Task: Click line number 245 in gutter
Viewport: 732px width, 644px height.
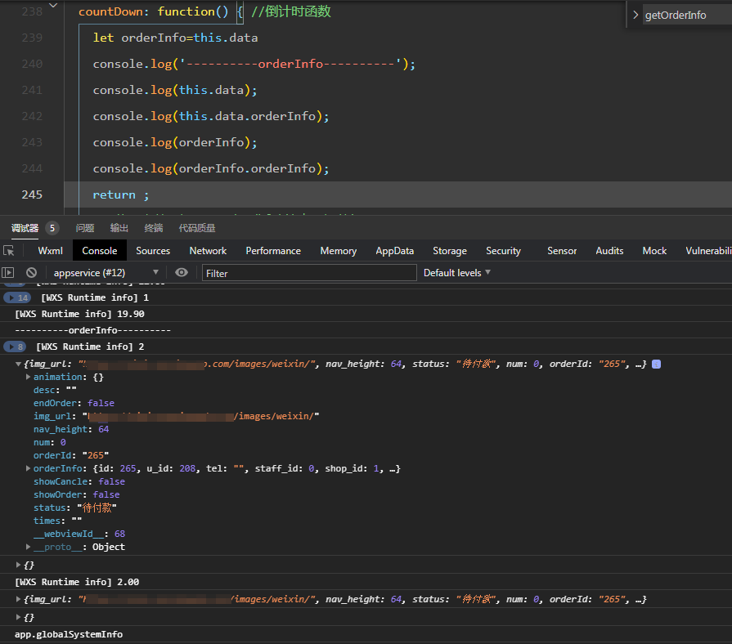Action: 32,195
